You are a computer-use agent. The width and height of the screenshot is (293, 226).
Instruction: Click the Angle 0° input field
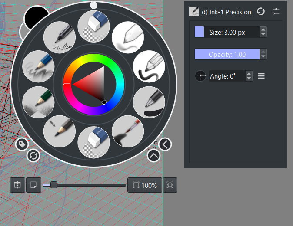coord(227,76)
